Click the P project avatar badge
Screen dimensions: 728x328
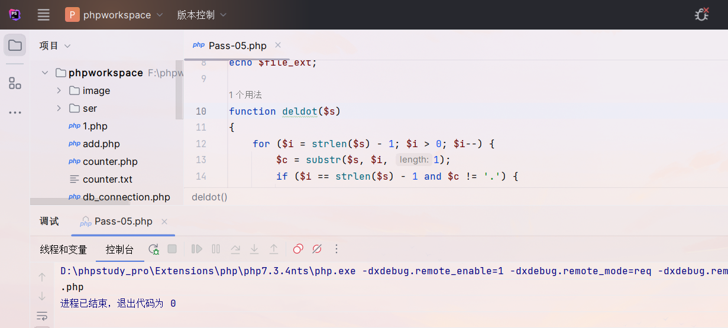tap(72, 15)
